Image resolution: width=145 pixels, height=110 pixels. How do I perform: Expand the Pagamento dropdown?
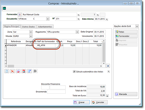[77, 32]
